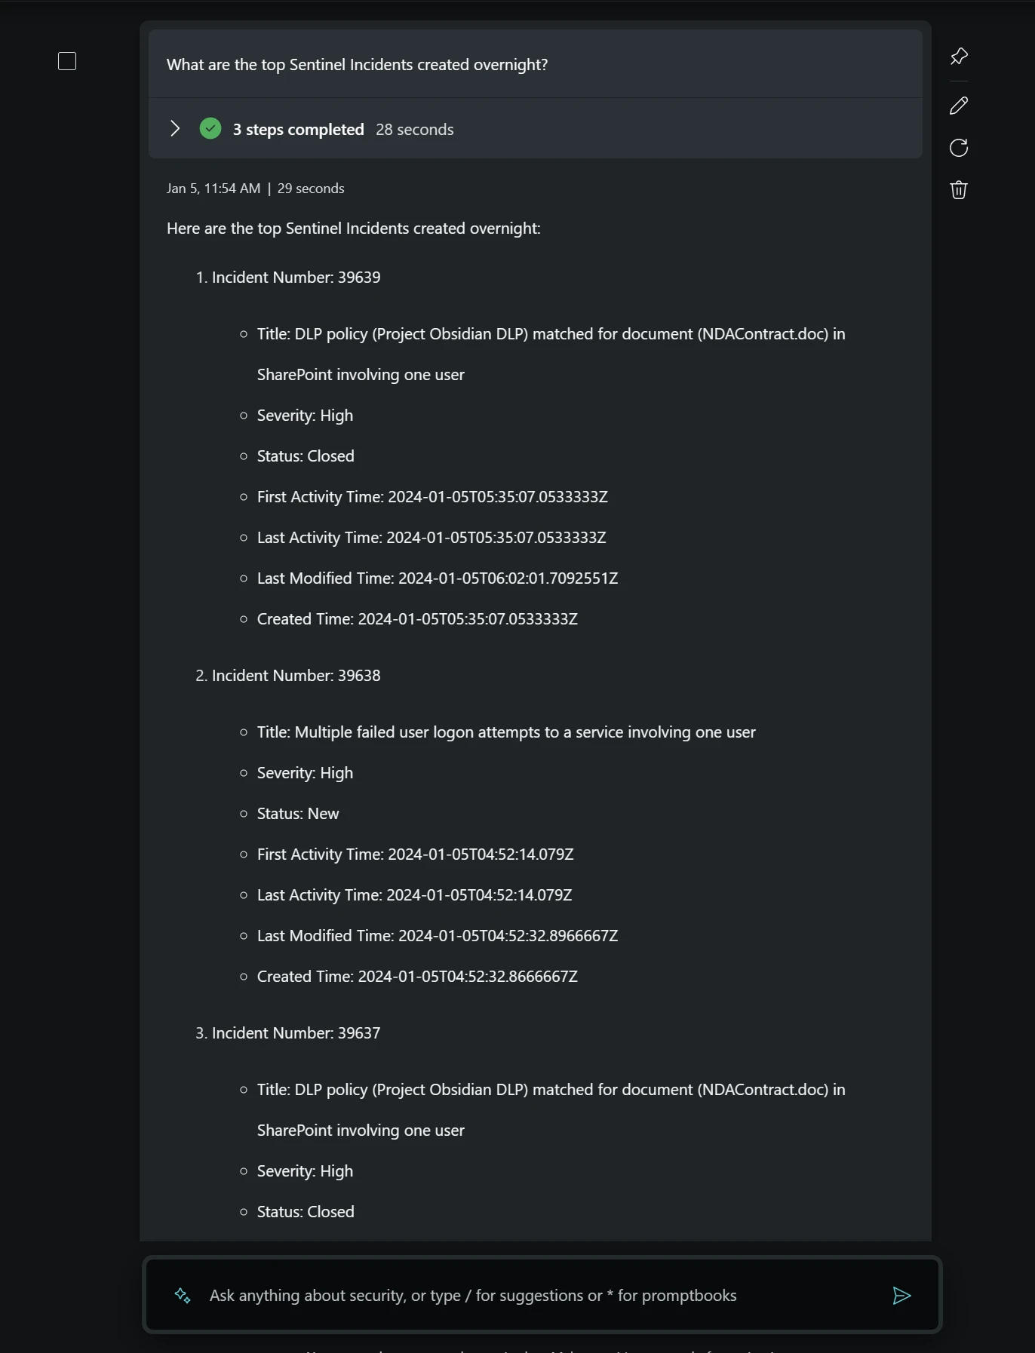
Task: Click the "29 seconds" duration label
Action: pyautogui.click(x=310, y=189)
